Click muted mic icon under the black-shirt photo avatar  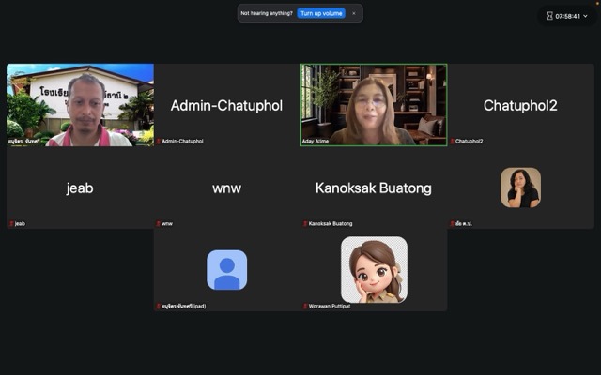[453, 223]
